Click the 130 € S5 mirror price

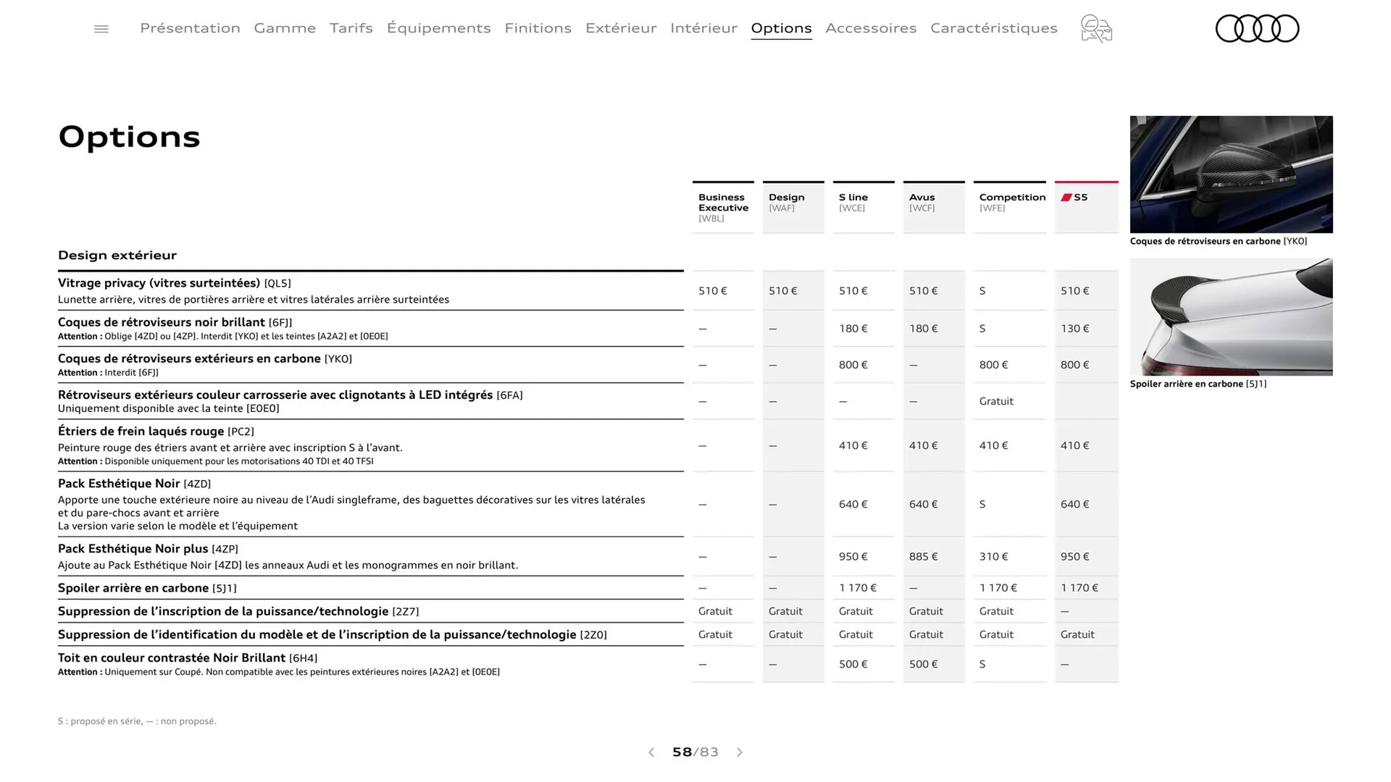(1075, 329)
